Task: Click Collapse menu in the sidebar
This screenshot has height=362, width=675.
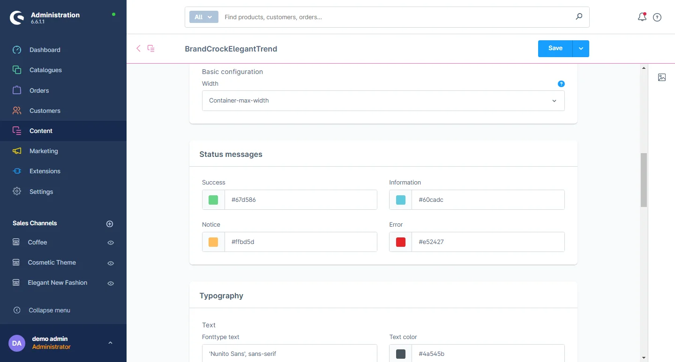Action: coord(49,310)
